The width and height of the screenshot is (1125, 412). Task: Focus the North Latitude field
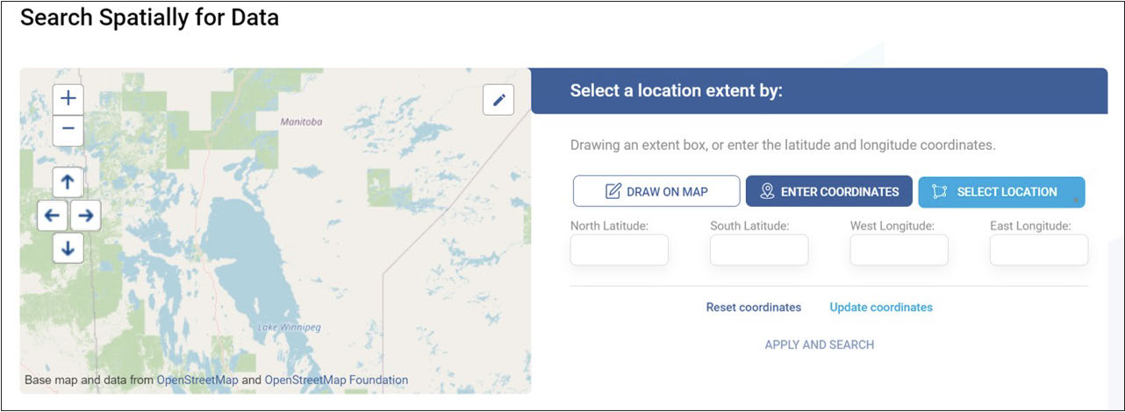click(619, 250)
